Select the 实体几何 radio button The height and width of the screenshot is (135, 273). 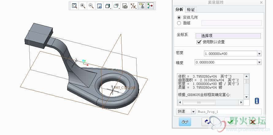[179, 17]
